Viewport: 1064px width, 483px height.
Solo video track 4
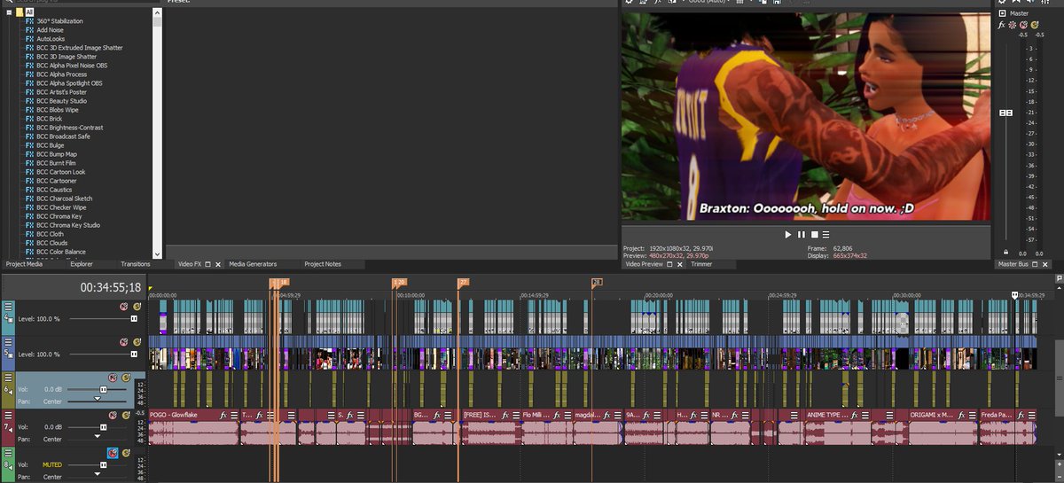point(137,306)
